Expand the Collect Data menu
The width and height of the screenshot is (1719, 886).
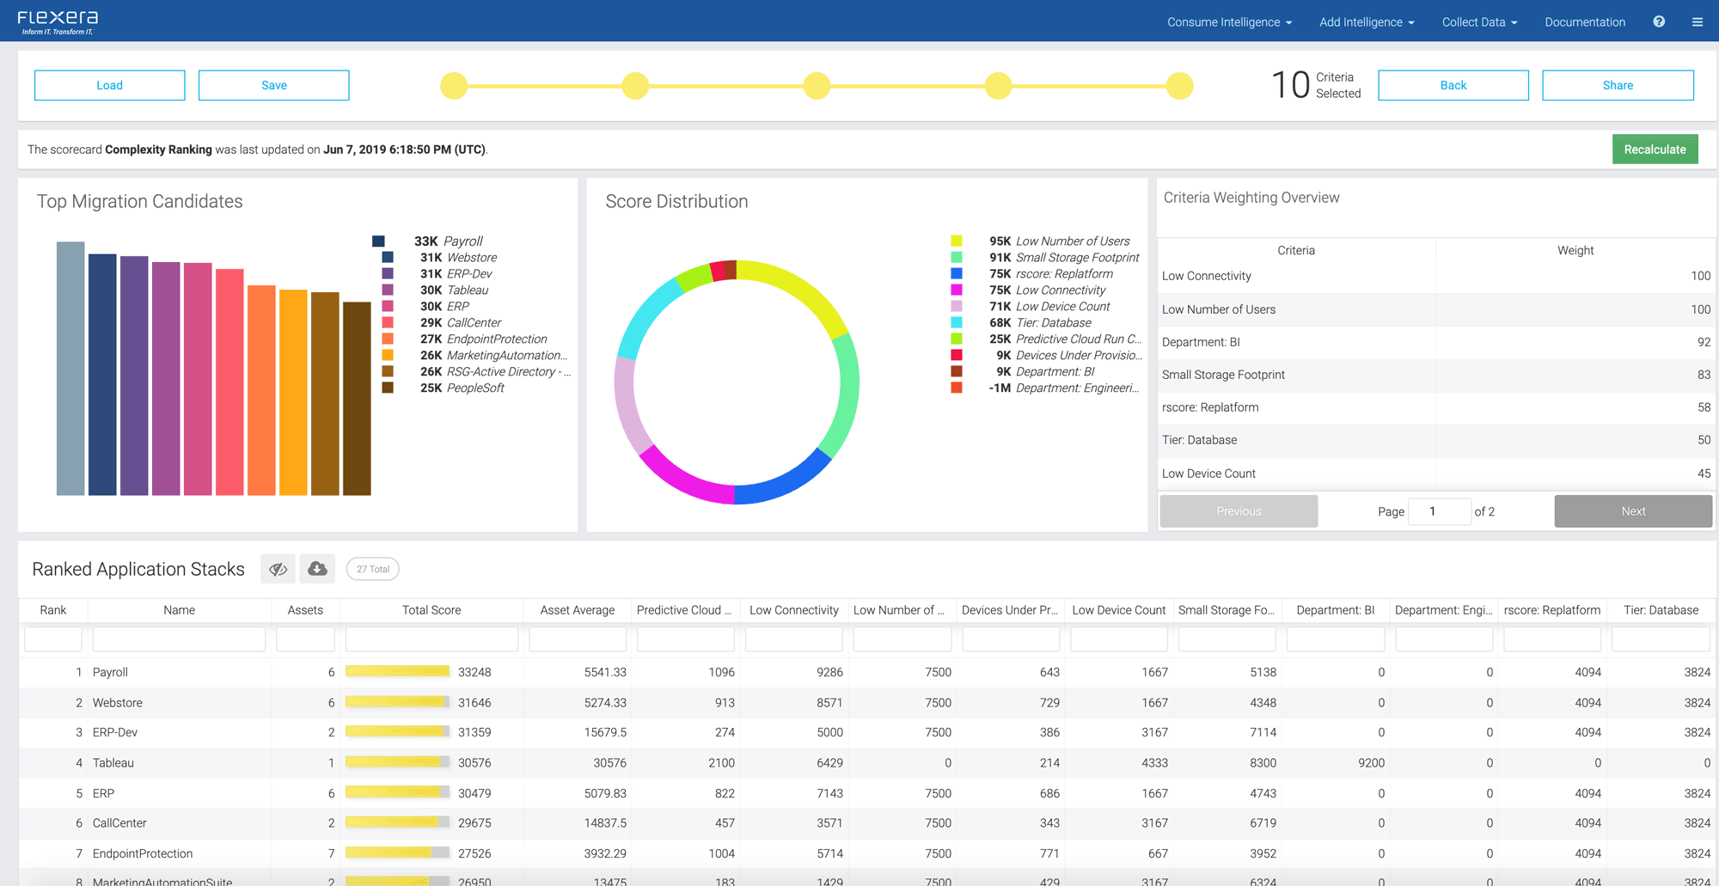click(1479, 22)
